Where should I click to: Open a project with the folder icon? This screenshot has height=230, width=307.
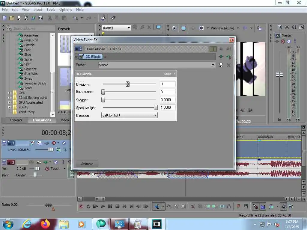tap(12, 18)
